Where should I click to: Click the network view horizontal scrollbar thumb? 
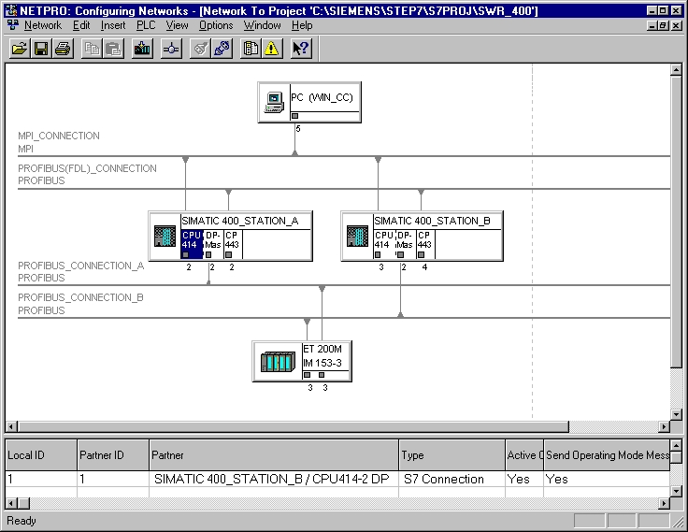(294, 426)
